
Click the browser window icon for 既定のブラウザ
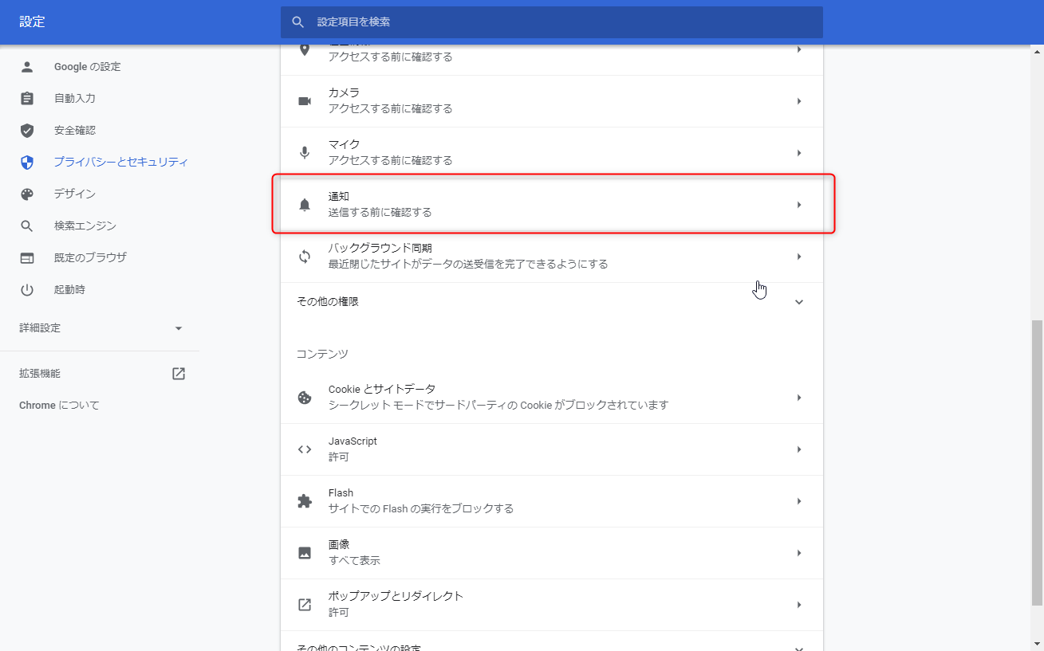click(27, 258)
